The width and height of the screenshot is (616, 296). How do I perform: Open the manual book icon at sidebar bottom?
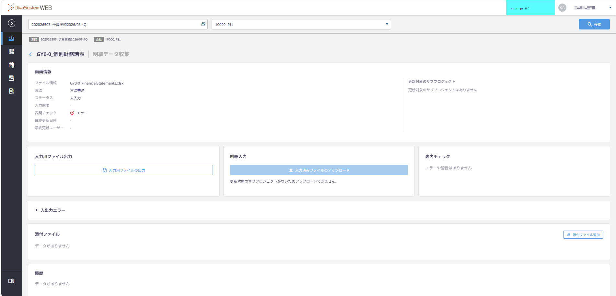11,281
